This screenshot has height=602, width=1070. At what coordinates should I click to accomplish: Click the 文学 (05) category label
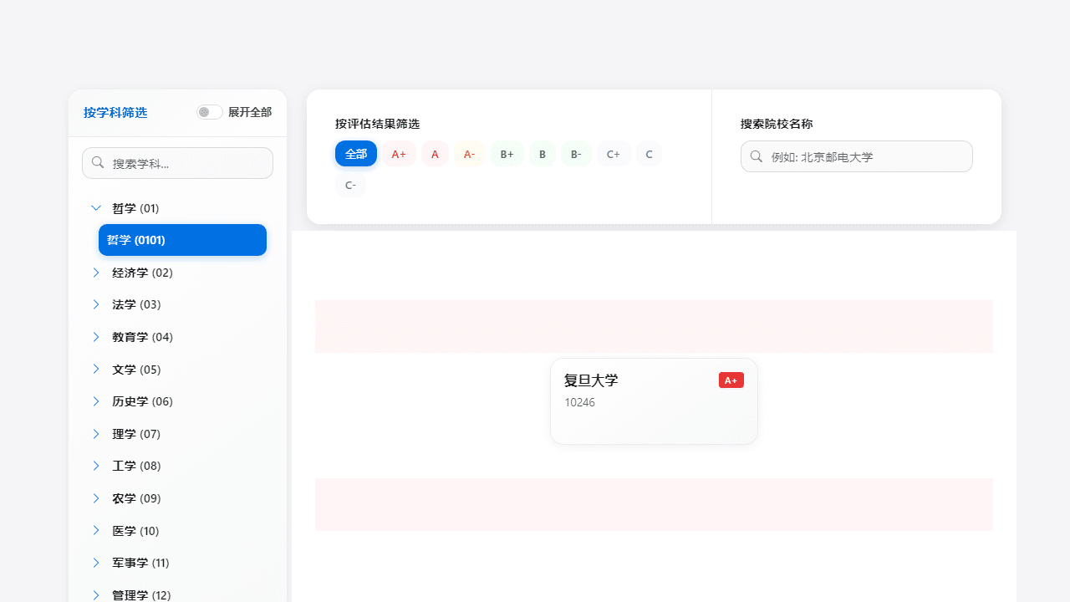(x=136, y=370)
